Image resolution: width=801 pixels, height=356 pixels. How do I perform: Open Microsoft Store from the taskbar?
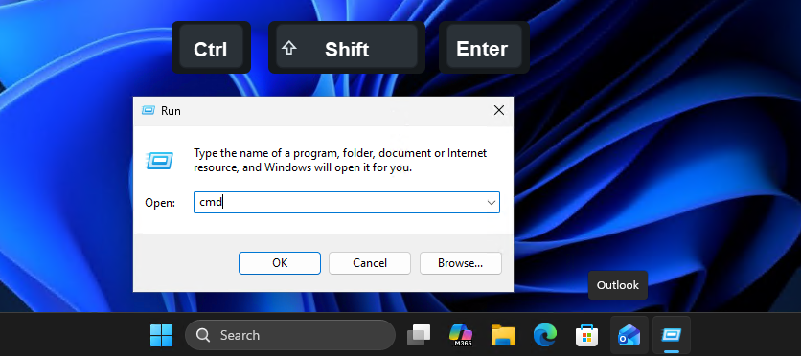click(587, 335)
